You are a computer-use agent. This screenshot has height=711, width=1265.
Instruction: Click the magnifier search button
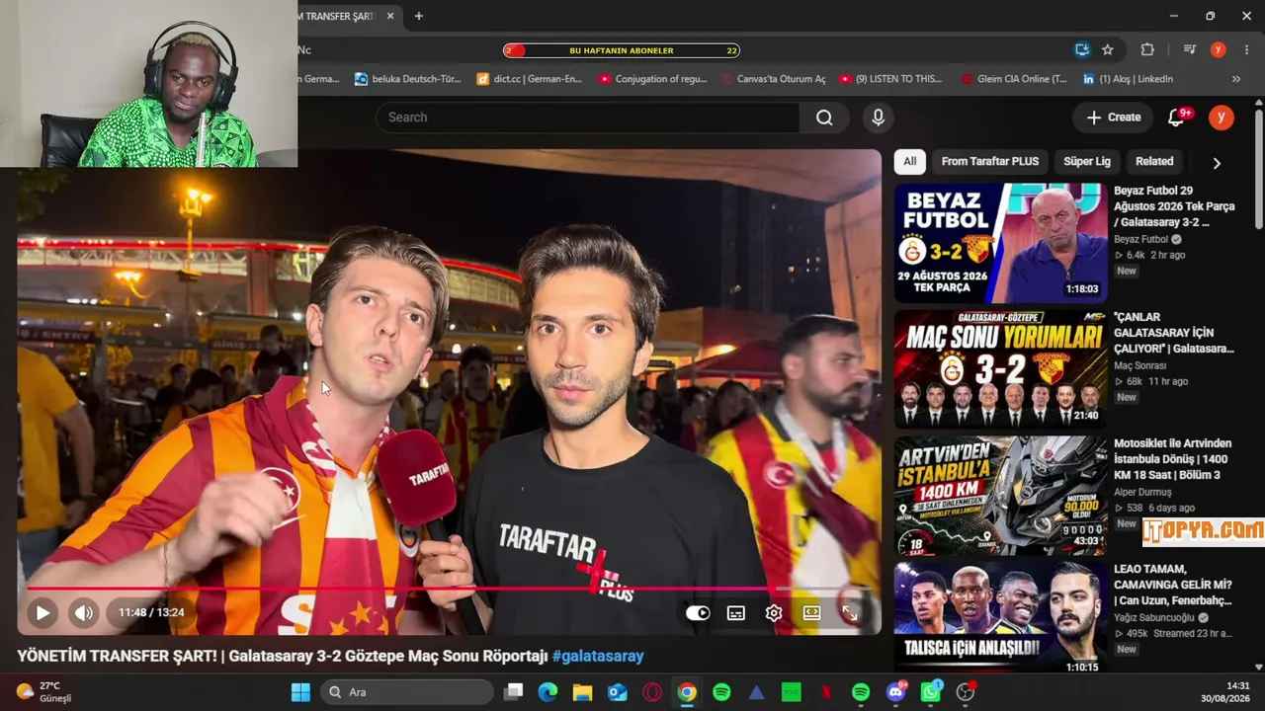point(824,118)
